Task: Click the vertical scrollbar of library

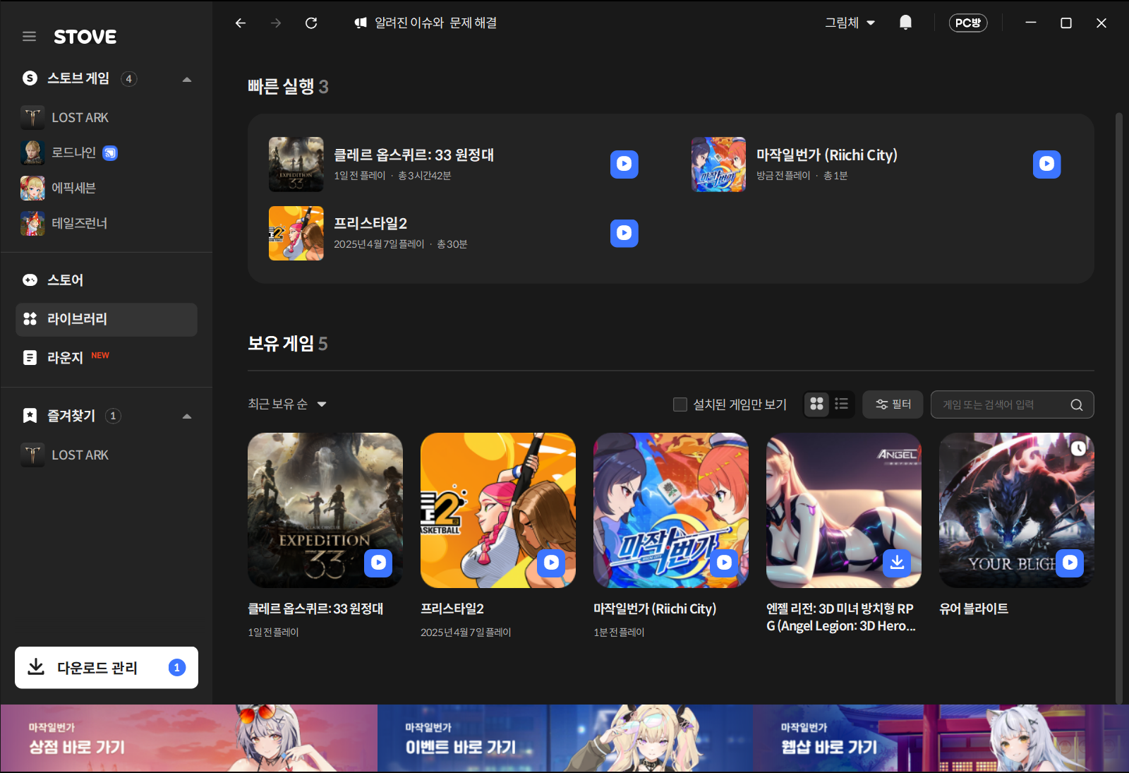Action: (1118, 408)
